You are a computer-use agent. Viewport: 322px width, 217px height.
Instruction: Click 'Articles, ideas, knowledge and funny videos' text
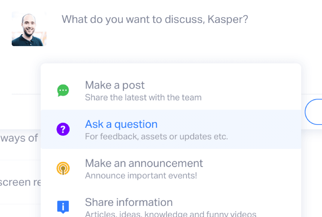[171, 214]
